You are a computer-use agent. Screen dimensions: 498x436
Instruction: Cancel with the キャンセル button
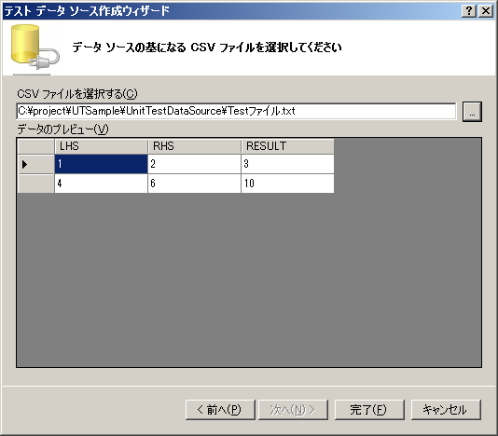[x=446, y=410]
